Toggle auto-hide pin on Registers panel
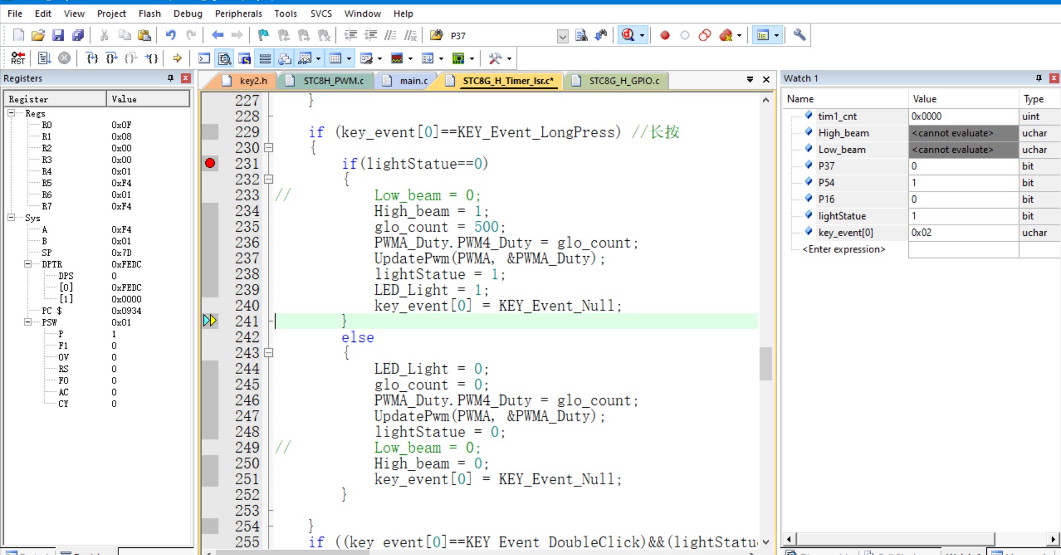This screenshot has height=555, width=1061. click(x=170, y=79)
